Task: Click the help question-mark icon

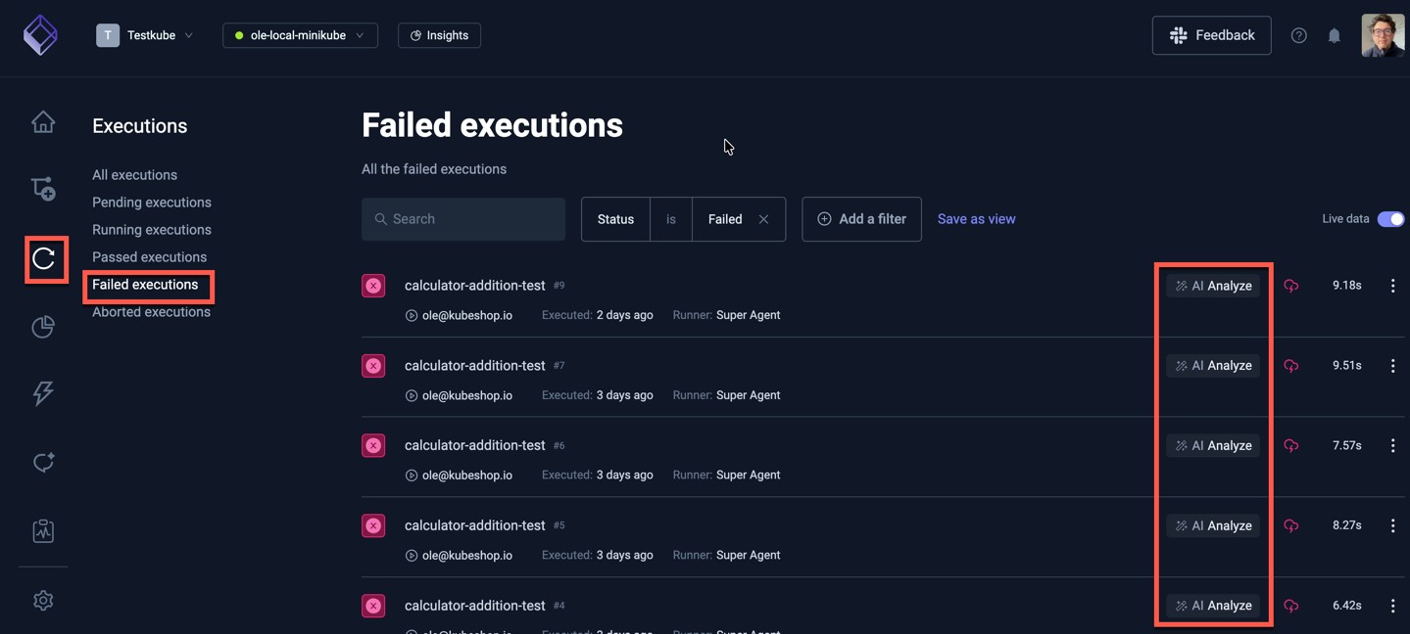Action: (x=1298, y=35)
